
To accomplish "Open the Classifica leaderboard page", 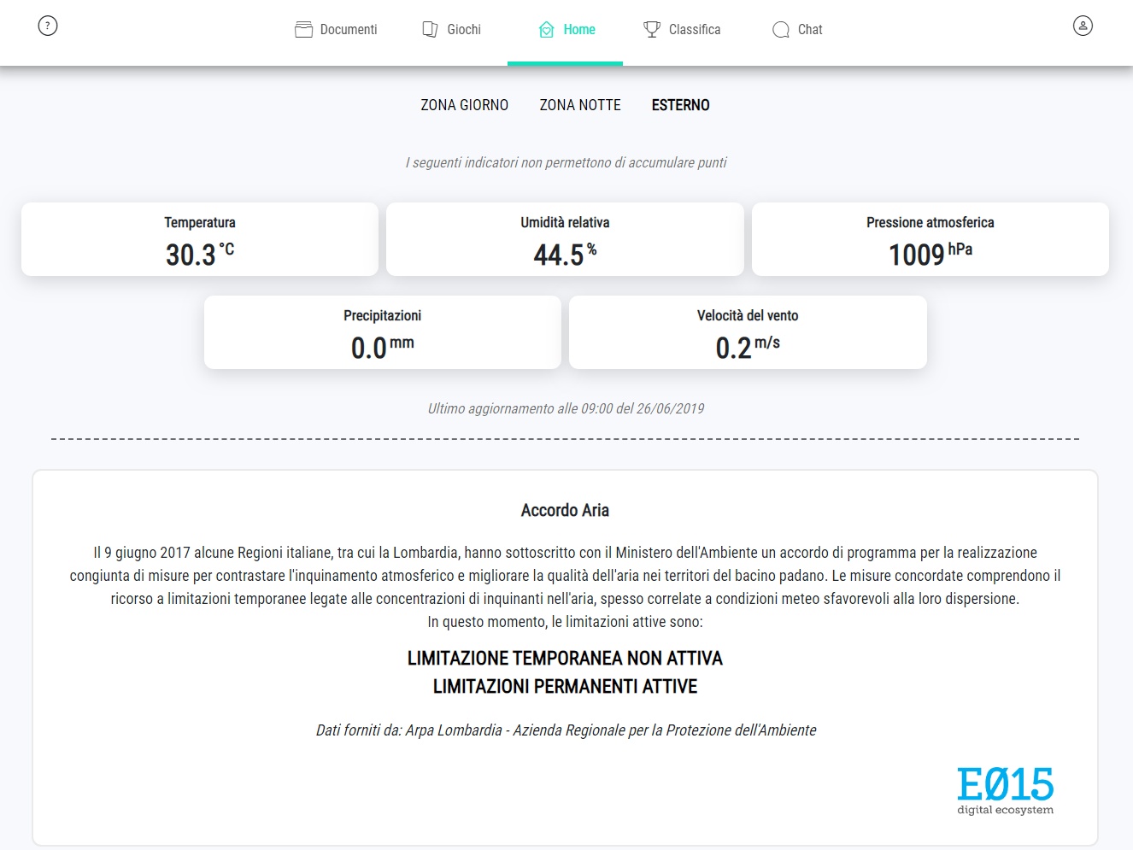I will pyautogui.click(x=694, y=30).
